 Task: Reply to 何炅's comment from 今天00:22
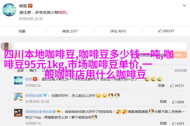coord(161,85)
